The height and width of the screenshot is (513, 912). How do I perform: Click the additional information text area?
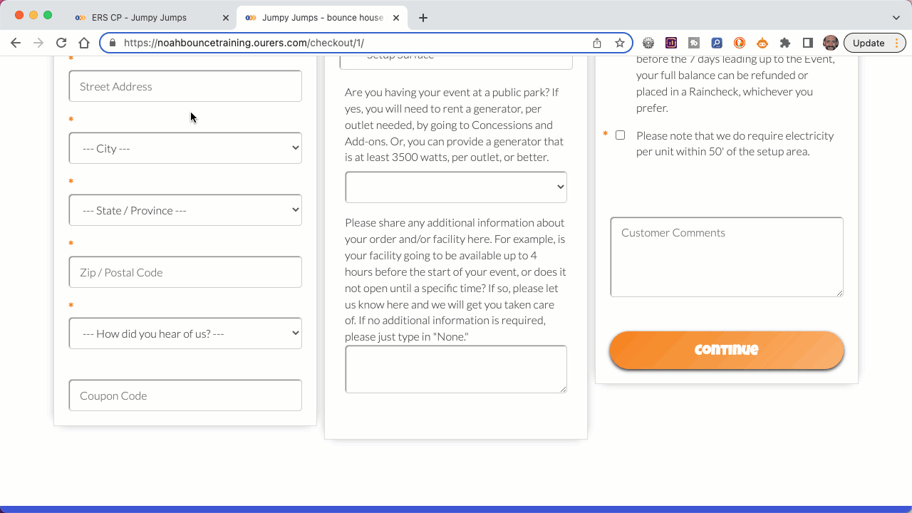(456, 369)
